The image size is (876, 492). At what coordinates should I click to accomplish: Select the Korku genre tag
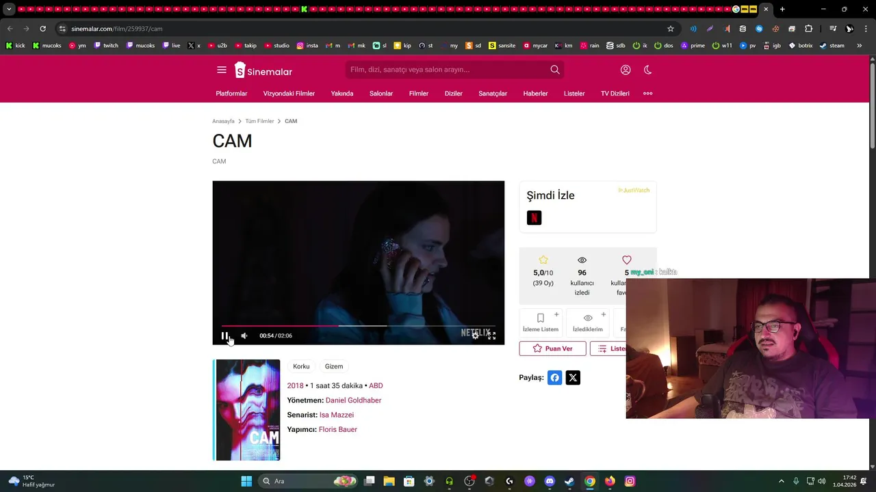pyautogui.click(x=301, y=366)
